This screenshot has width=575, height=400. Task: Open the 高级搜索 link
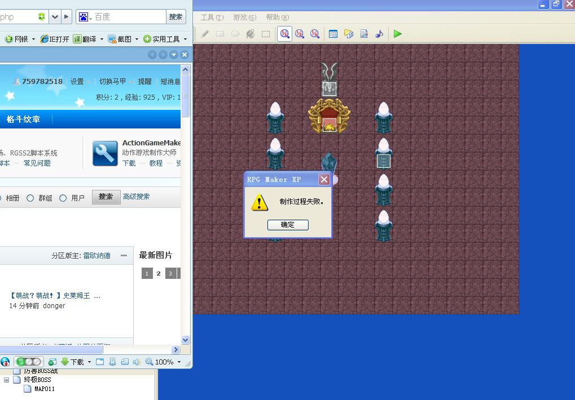click(136, 197)
